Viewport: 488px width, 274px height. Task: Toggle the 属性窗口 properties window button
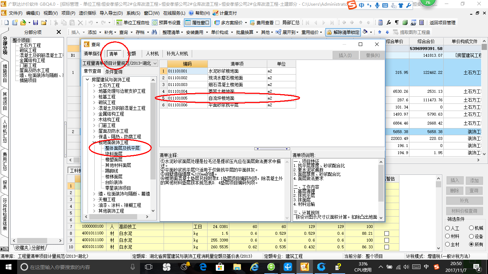(197, 22)
